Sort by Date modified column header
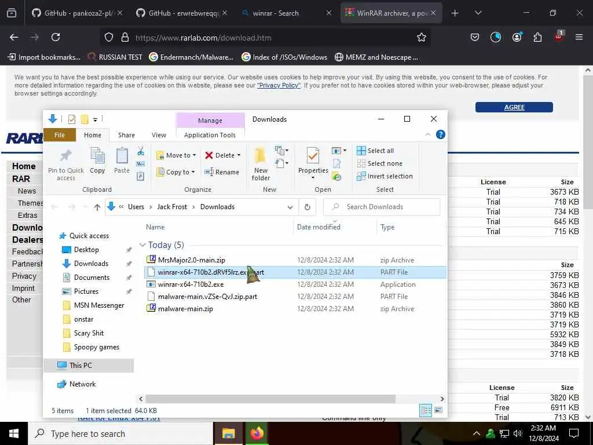This screenshot has width=593, height=445. (x=319, y=227)
